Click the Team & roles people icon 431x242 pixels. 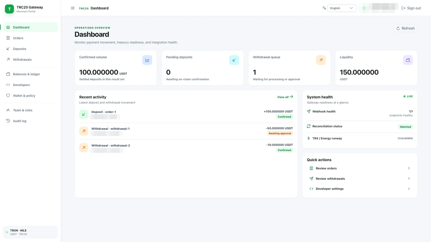[x=8, y=110]
